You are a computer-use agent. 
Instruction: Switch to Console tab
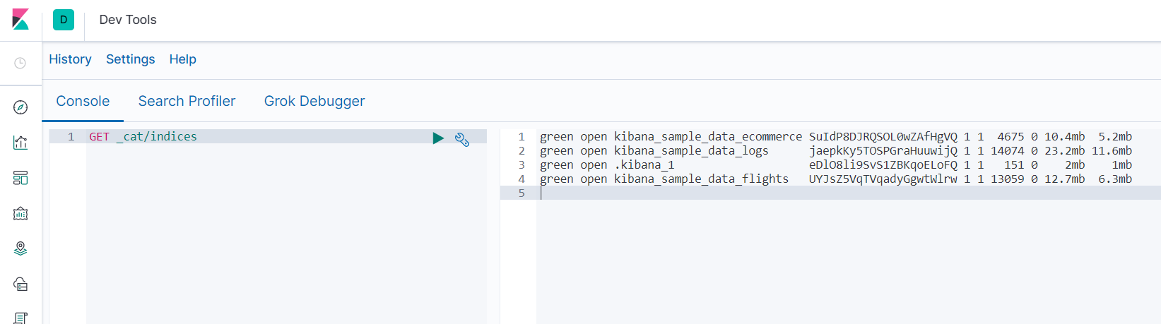[83, 101]
